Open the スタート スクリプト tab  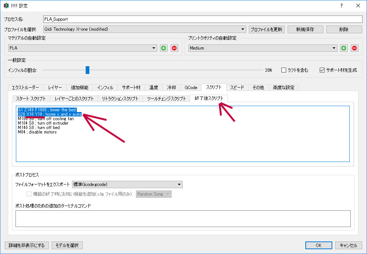point(31,99)
